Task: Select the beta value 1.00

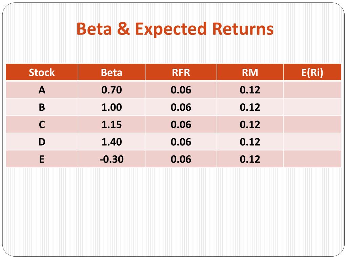Action: tap(111, 107)
